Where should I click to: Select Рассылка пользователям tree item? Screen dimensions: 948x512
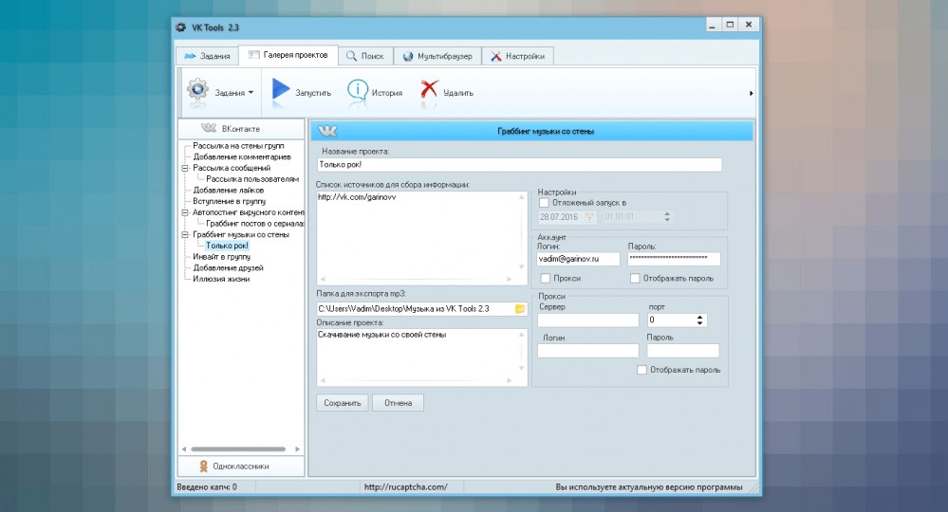252,179
